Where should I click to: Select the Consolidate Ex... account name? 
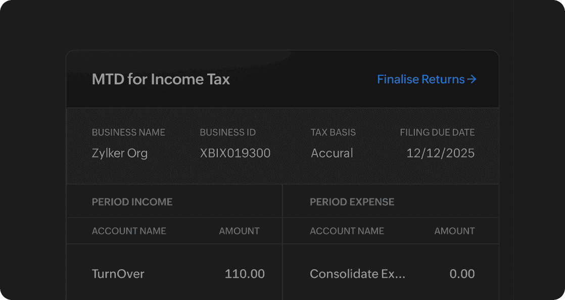(x=357, y=274)
